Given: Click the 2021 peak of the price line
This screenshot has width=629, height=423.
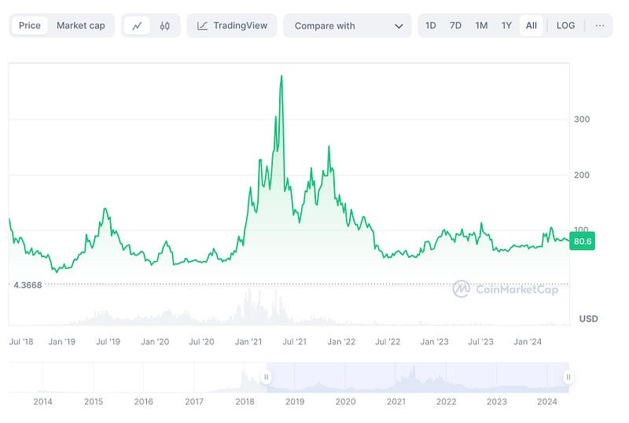Looking at the screenshot, I should 281,76.
